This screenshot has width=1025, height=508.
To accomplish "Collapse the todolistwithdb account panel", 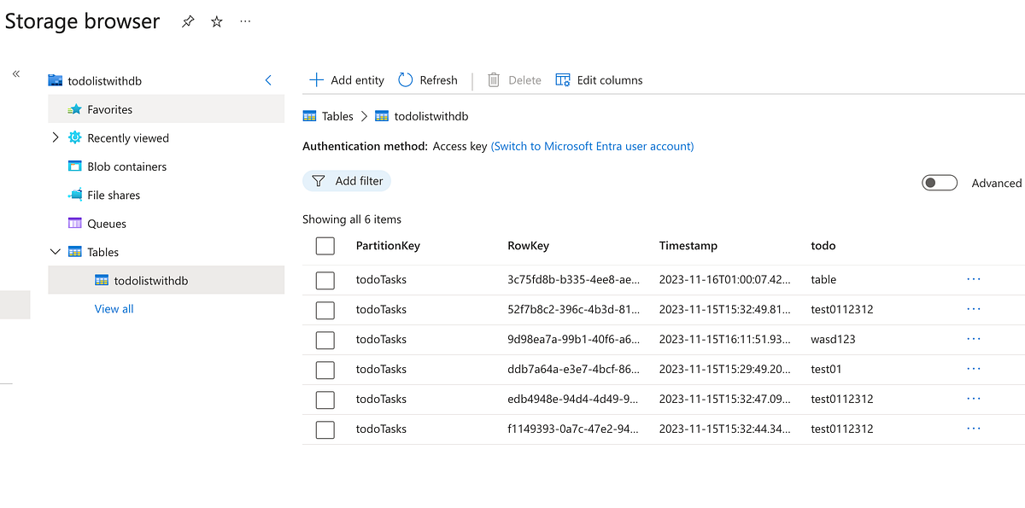I will pyautogui.click(x=267, y=79).
